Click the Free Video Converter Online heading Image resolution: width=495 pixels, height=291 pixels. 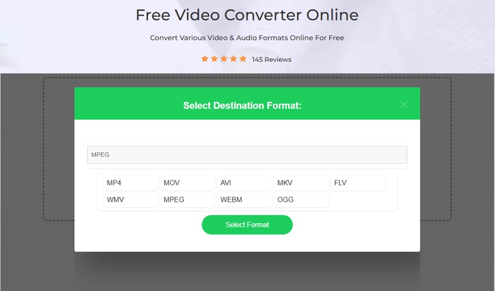tap(247, 15)
